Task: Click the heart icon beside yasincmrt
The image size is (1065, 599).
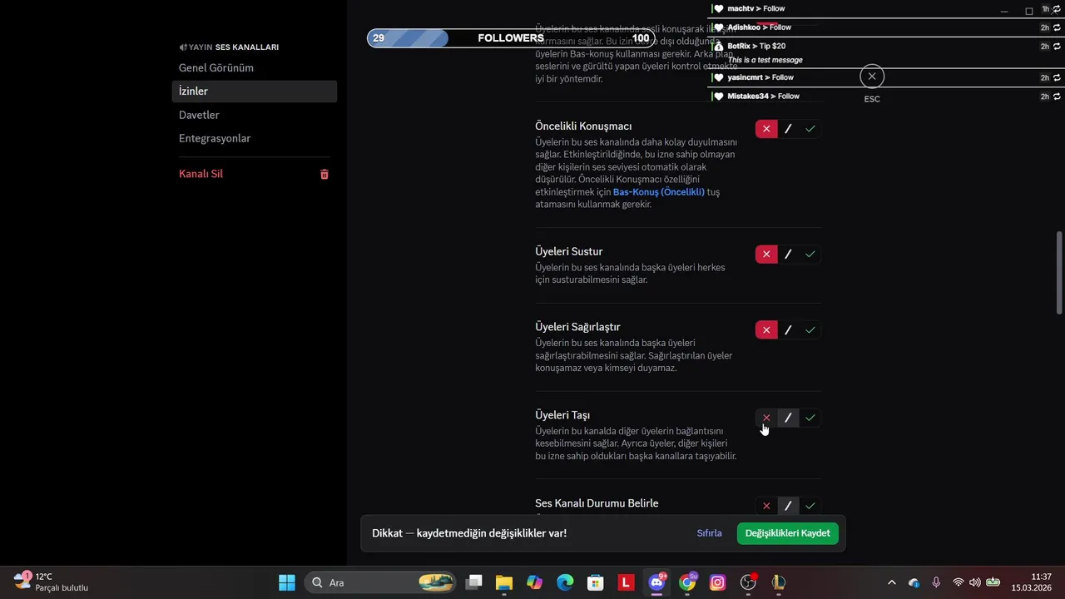Action: point(719,77)
